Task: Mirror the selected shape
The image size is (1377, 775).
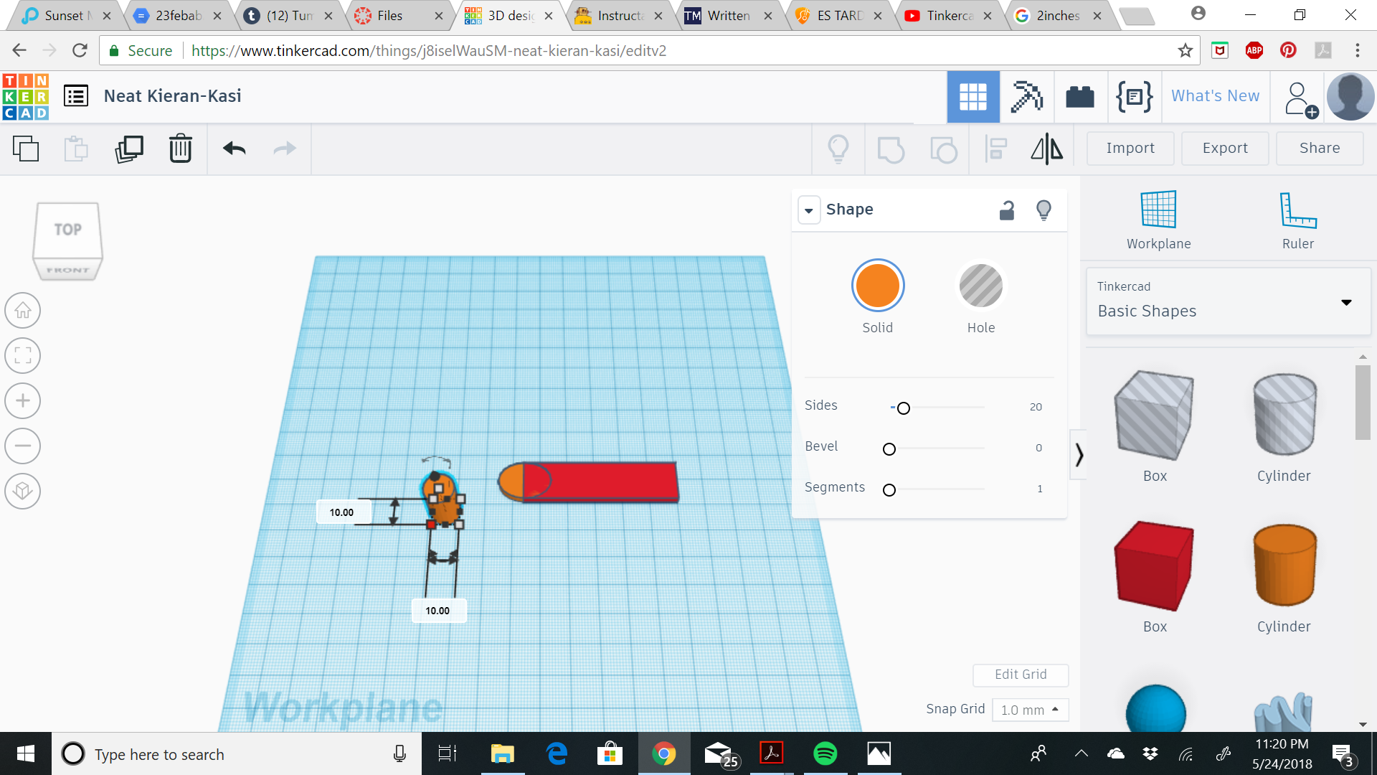Action: [1046, 149]
